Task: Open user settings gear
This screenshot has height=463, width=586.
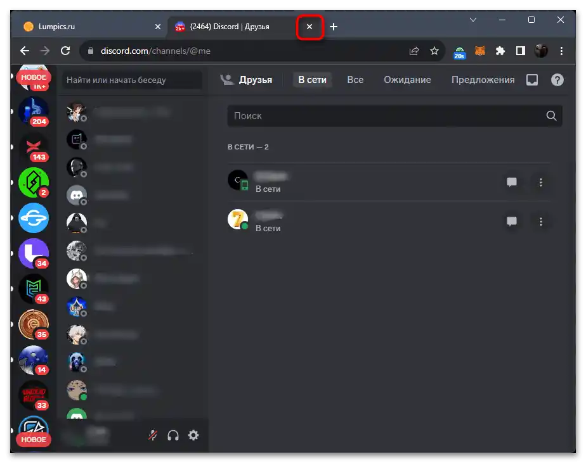Action: [x=193, y=435]
